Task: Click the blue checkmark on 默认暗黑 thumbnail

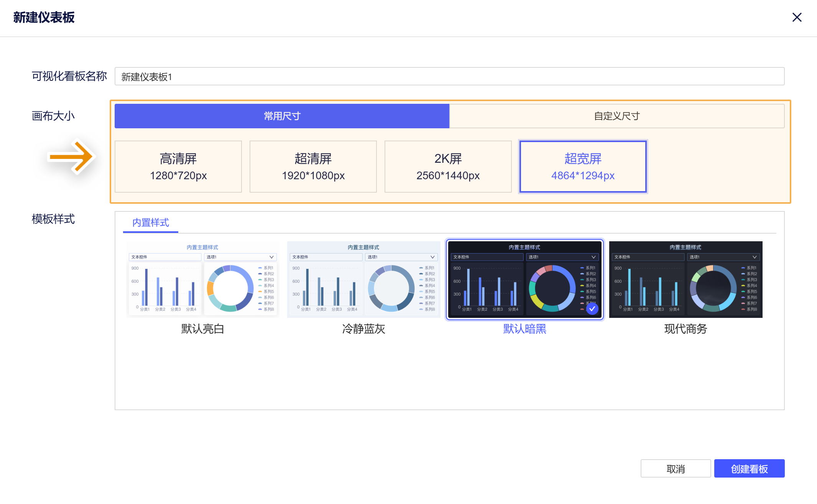Action: tap(592, 309)
